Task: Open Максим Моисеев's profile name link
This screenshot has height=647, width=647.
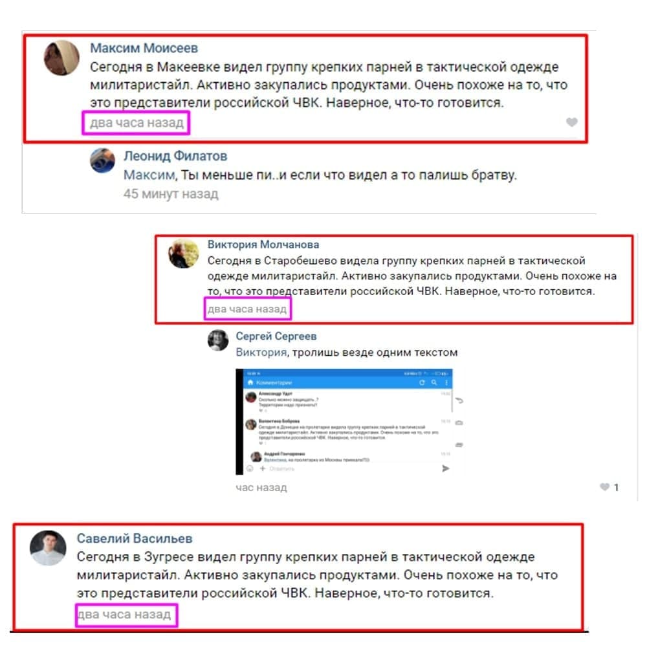Action: 144,48
